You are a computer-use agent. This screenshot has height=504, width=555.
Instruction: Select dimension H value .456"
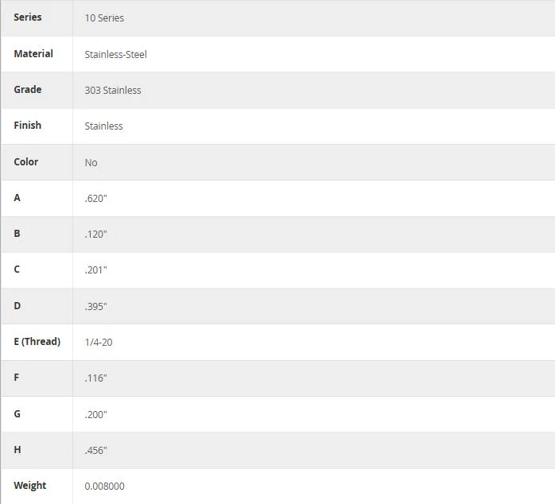95,450
